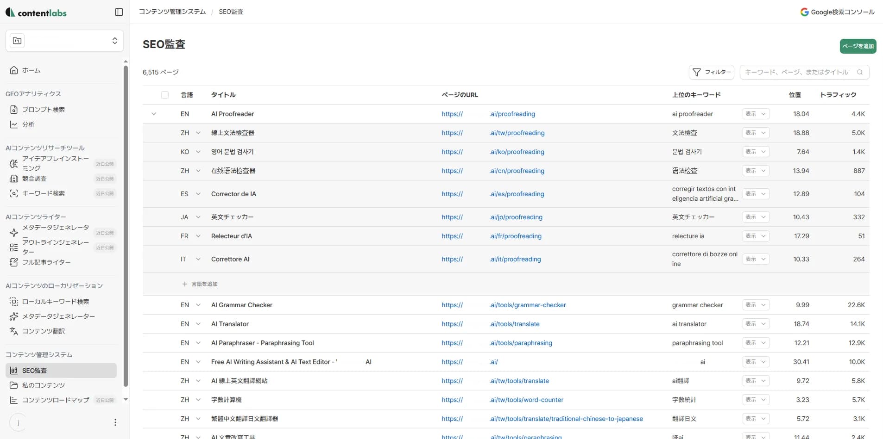Open 分析 analytics chart icon
Image resolution: width=883 pixels, height=439 pixels.
(14, 124)
